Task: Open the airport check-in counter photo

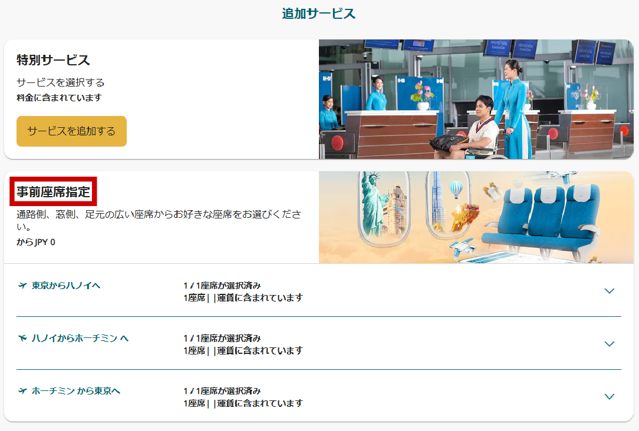Action: point(476,100)
